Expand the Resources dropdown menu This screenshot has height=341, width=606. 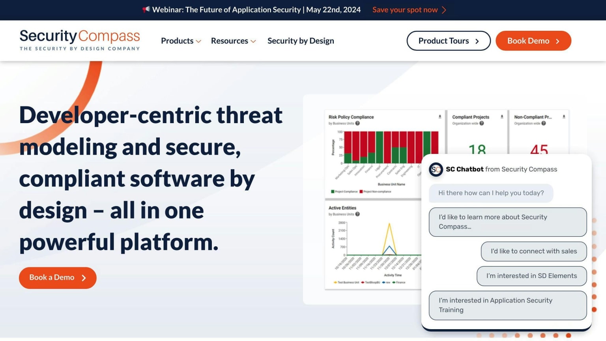coord(234,41)
